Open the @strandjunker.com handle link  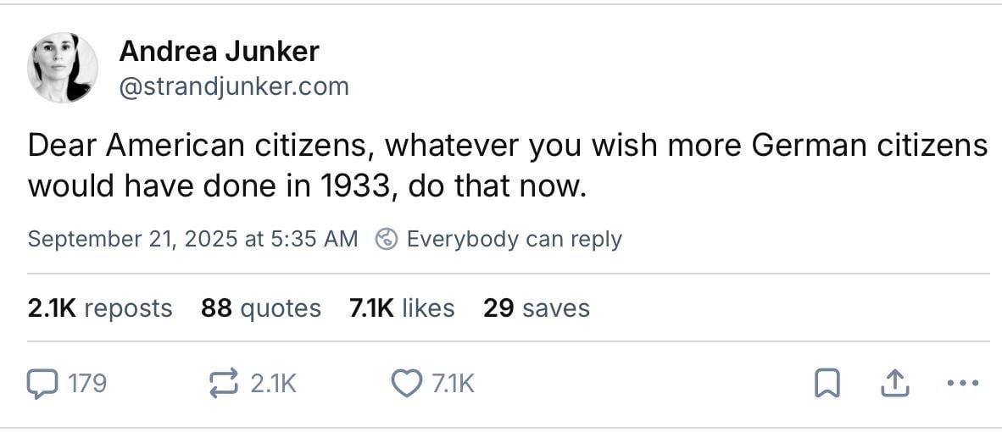pos(234,86)
